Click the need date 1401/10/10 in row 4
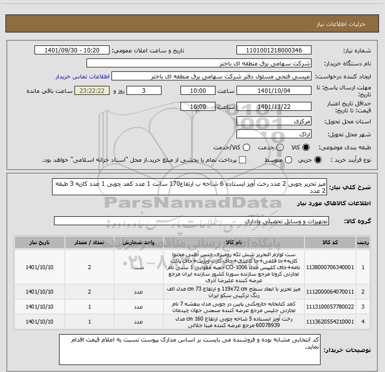This screenshot has height=372, width=385. pos(39,322)
